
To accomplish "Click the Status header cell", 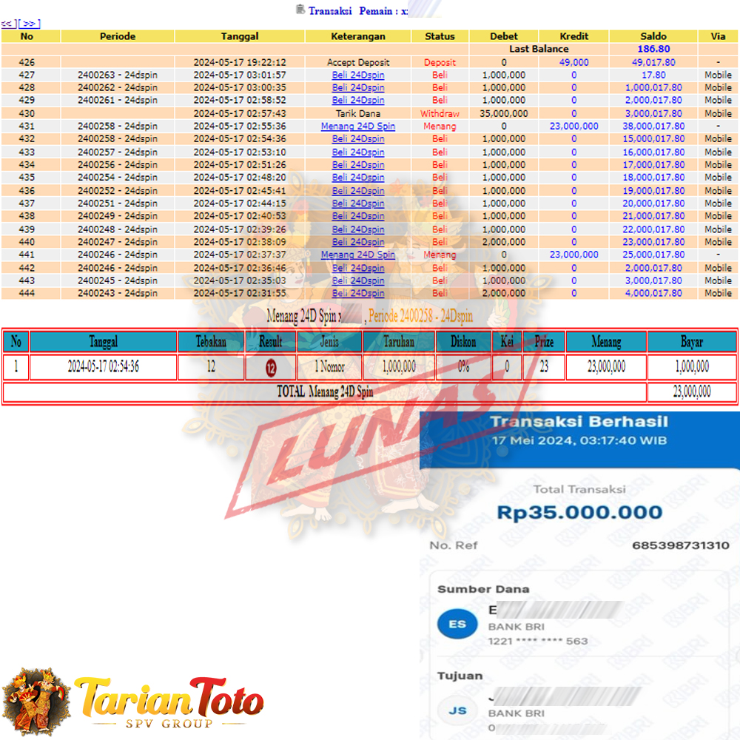I will (441, 36).
